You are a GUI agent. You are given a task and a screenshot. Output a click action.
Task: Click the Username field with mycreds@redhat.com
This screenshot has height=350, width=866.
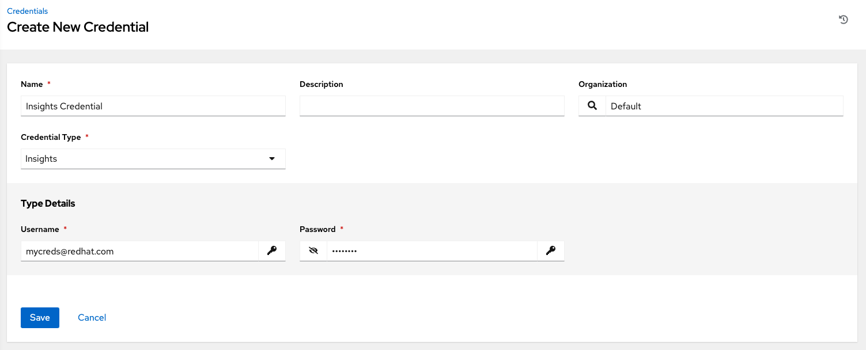pos(139,251)
